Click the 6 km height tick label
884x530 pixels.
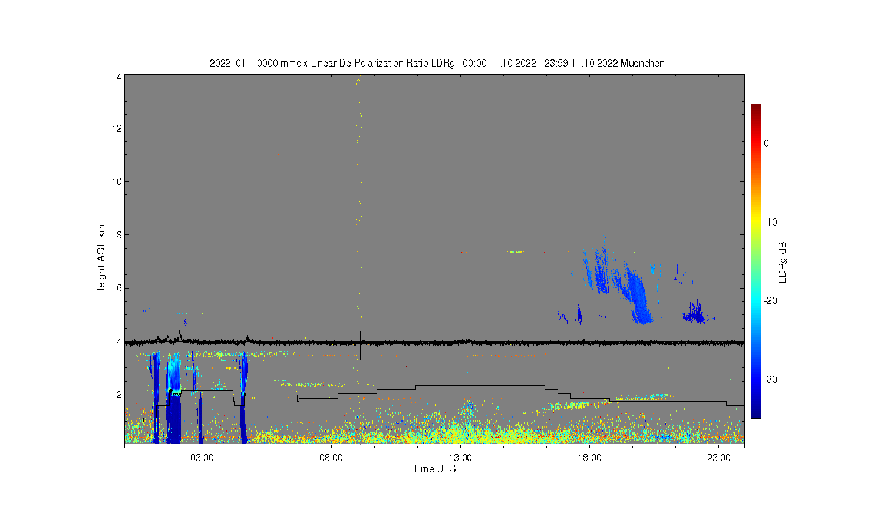[119, 288]
